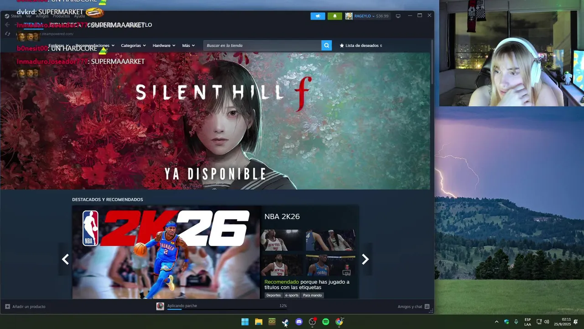The width and height of the screenshot is (584, 329).
Task: Click in the Buscar en la tienda field
Action: tap(262, 45)
